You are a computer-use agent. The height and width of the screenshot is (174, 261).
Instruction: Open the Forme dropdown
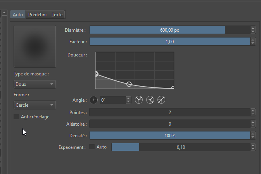(x=35, y=105)
